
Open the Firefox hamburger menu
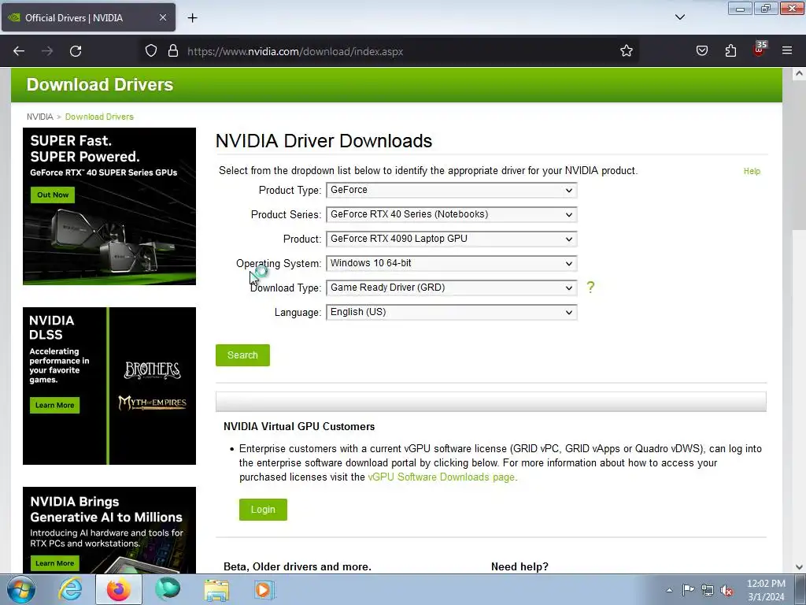pos(787,51)
